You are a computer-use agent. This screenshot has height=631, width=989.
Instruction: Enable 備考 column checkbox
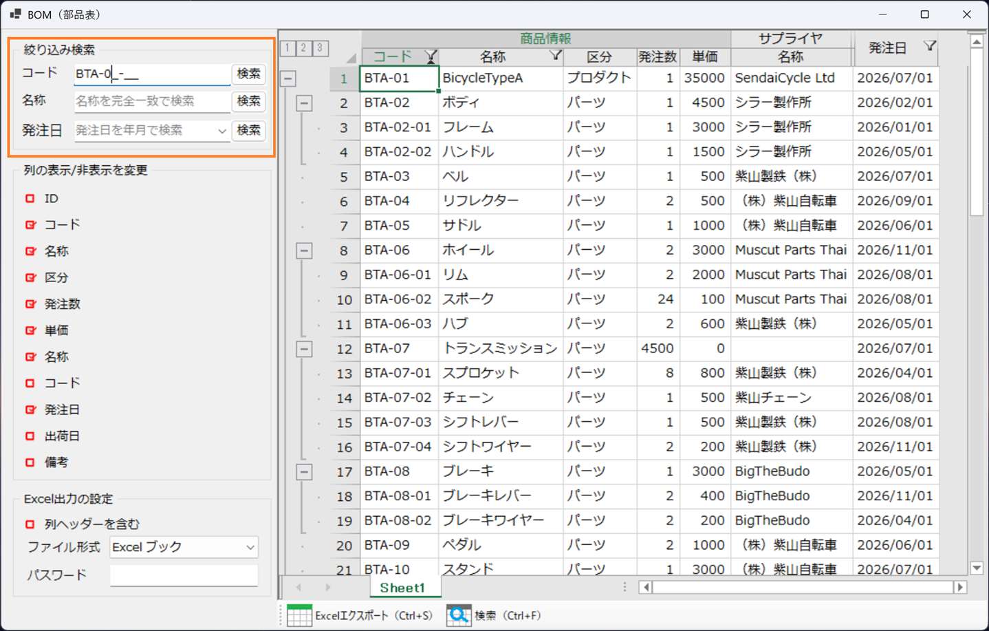click(x=30, y=462)
